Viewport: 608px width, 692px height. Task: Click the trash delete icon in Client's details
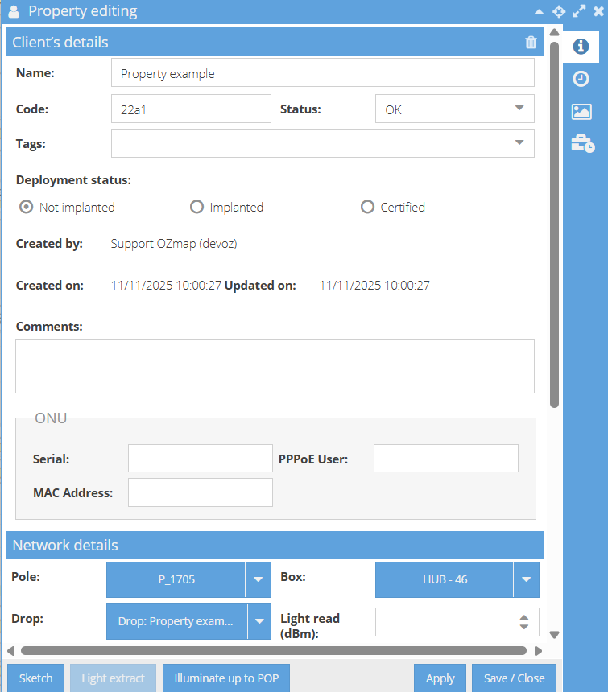531,43
